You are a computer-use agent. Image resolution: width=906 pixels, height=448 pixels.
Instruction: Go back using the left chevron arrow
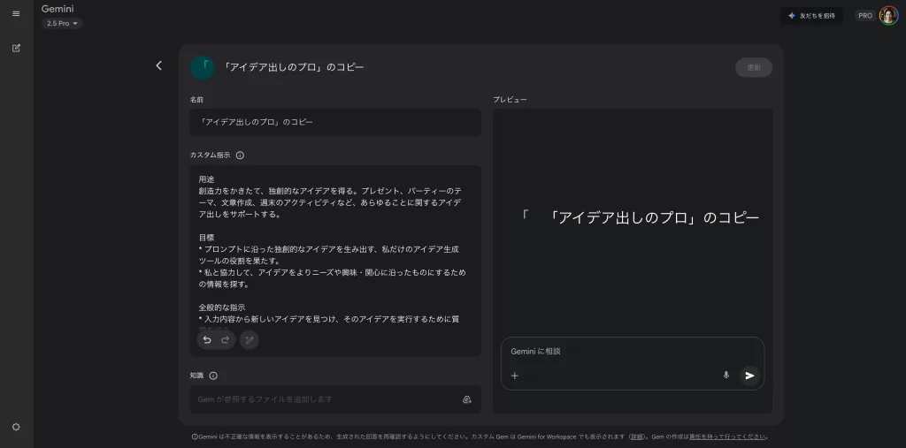[159, 65]
